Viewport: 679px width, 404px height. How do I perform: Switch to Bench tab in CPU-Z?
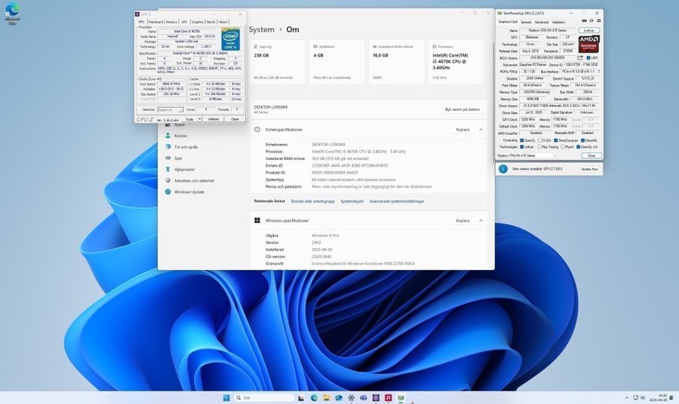click(x=211, y=22)
